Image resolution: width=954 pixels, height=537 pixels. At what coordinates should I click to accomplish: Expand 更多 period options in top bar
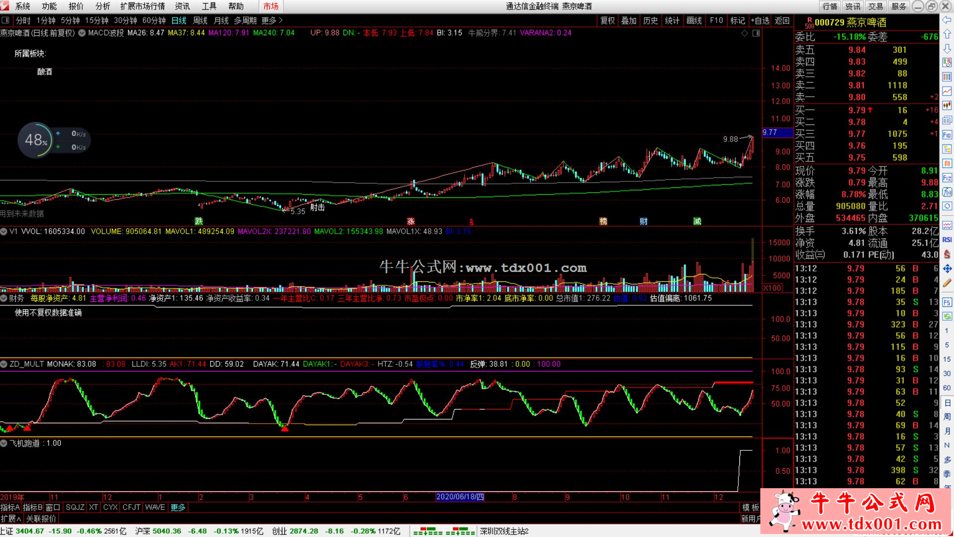tap(272, 20)
